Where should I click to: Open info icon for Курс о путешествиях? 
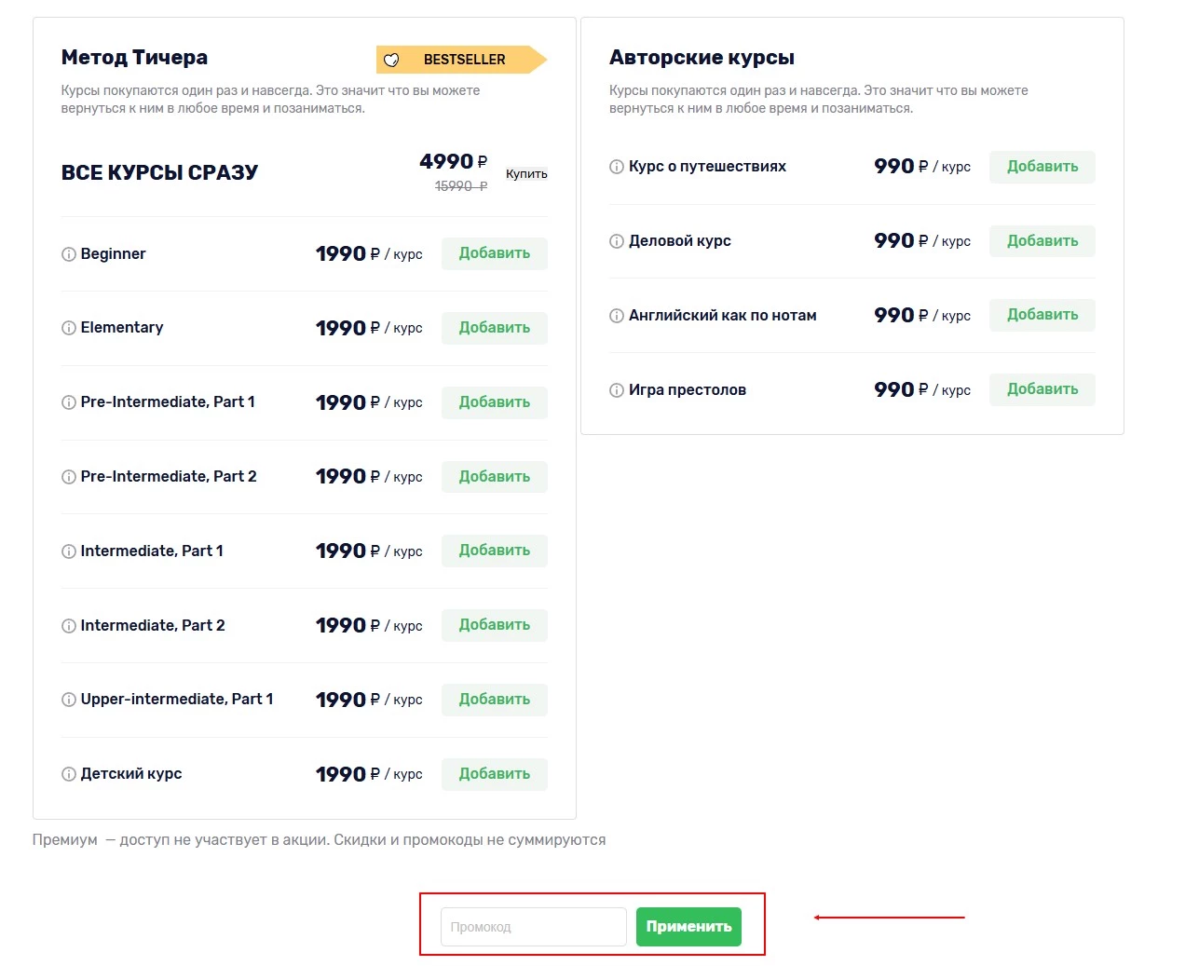coord(616,167)
